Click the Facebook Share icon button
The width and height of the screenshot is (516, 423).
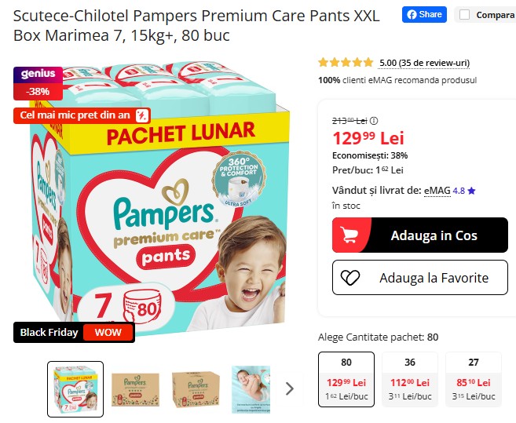tap(424, 14)
